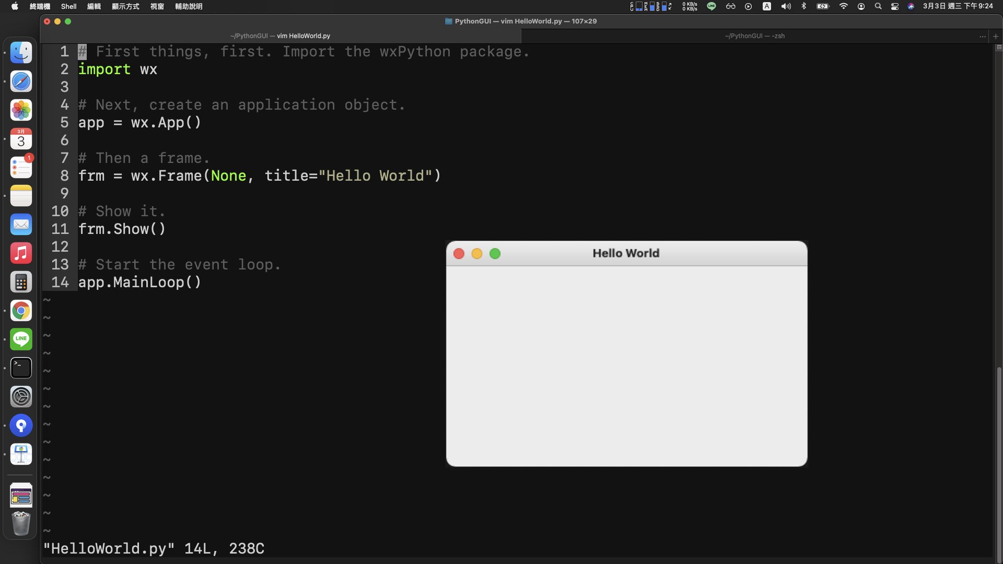Image resolution: width=1003 pixels, height=564 pixels.
Task: Launch Safari from the Dock
Action: tap(21, 81)
